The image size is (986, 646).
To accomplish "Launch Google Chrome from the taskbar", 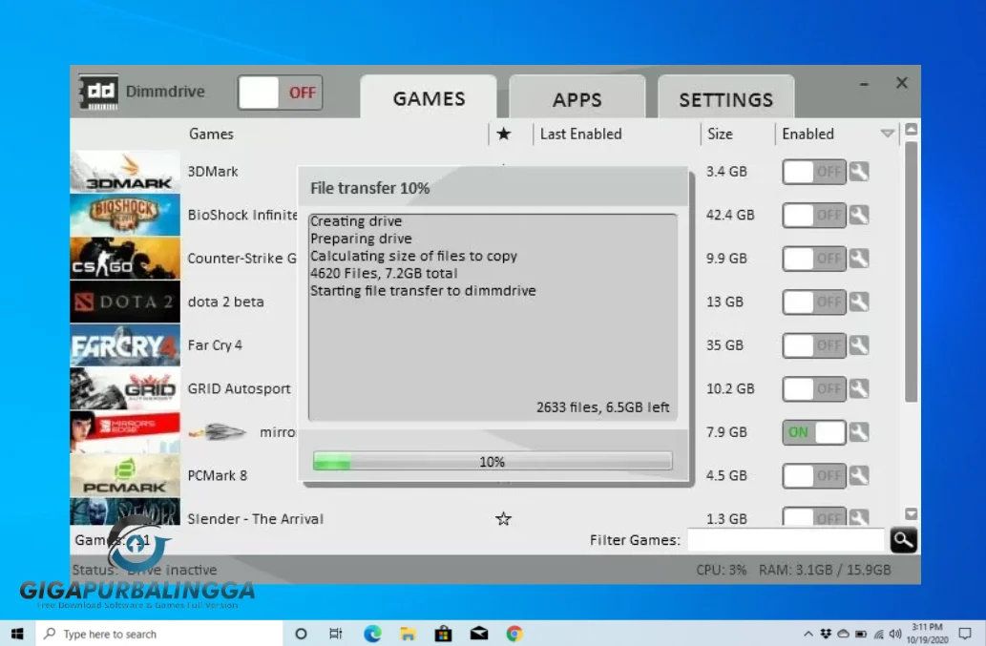I will pyautogui.click(x=514, y=634).
